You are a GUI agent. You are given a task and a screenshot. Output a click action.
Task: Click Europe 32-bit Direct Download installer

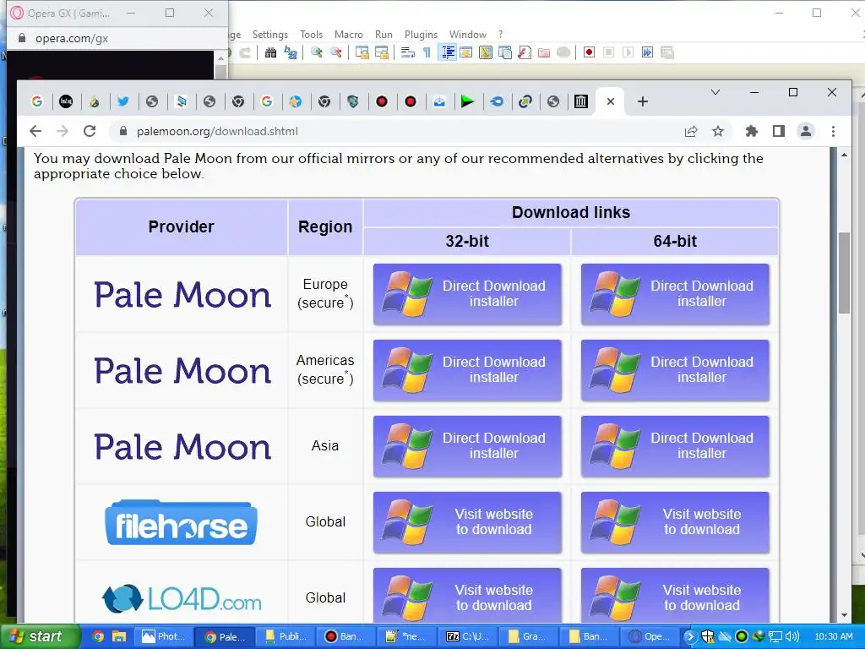tap(467, 294)
